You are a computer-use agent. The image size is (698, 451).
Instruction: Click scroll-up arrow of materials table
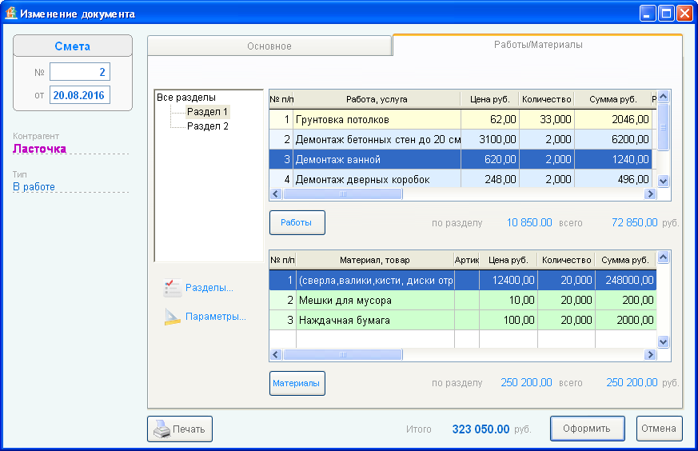point(664,257)
